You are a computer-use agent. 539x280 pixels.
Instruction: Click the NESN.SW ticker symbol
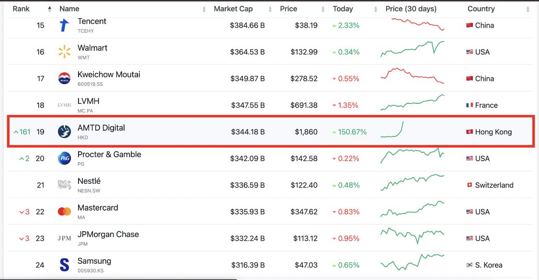tap(89, 190)
